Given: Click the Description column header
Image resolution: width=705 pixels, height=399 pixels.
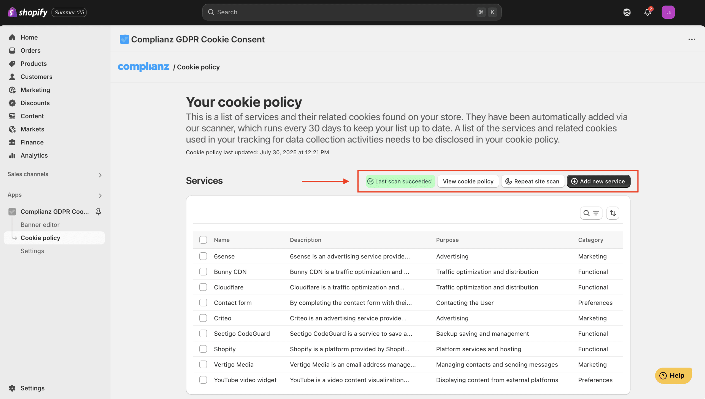Looking at the screenshot, I should pos(305,240).
